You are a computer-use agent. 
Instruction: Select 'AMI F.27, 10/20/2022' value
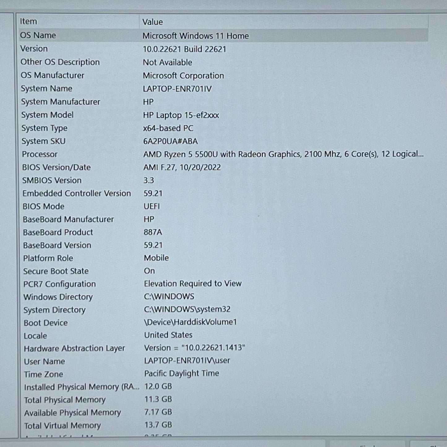[182, 168]
